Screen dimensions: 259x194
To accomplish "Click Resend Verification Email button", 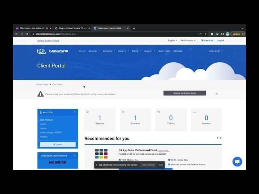I will click(185, 93).
